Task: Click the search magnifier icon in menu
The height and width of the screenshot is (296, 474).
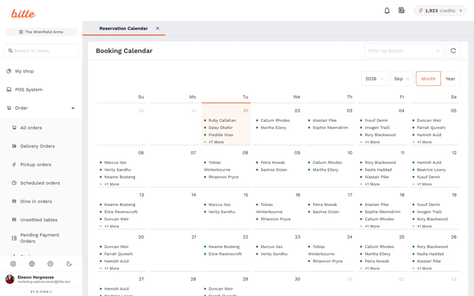Action: (10, 51)
